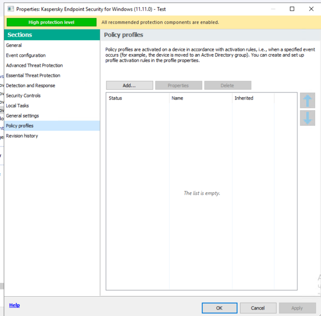Go to Detection and Response section
The height and width of the screenshot is (316, 321).
pos(52,86)
